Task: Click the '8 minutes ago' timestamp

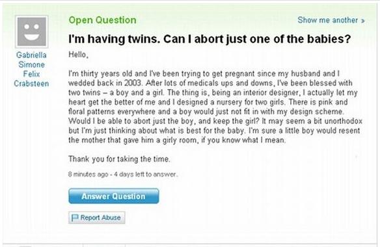Action: [88, 174]
